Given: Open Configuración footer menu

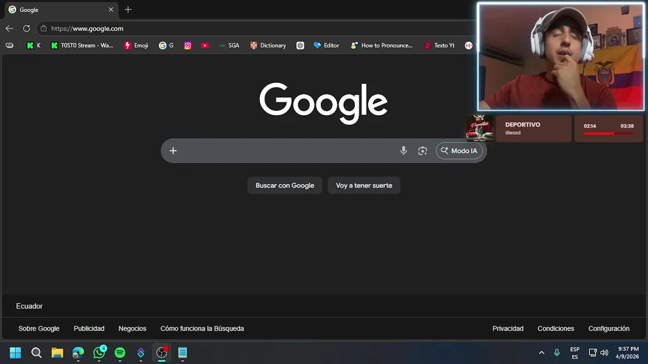Looking at the screenshot, I should (609, 329).
